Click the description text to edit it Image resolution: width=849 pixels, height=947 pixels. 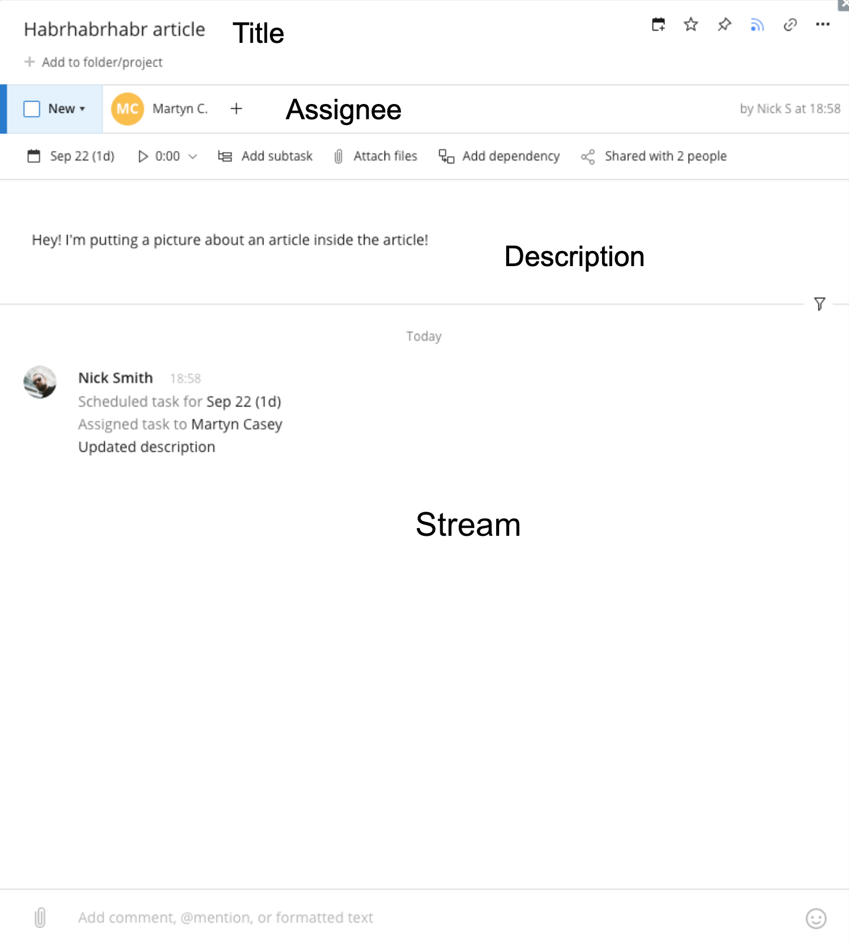pyautogui.click(x=230, y=240)
